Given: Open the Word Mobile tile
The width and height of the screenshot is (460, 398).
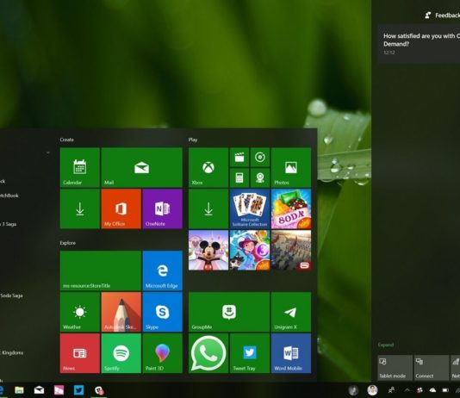Looking at the screenshot, I should pyautogui.click(x=291, y=353).
